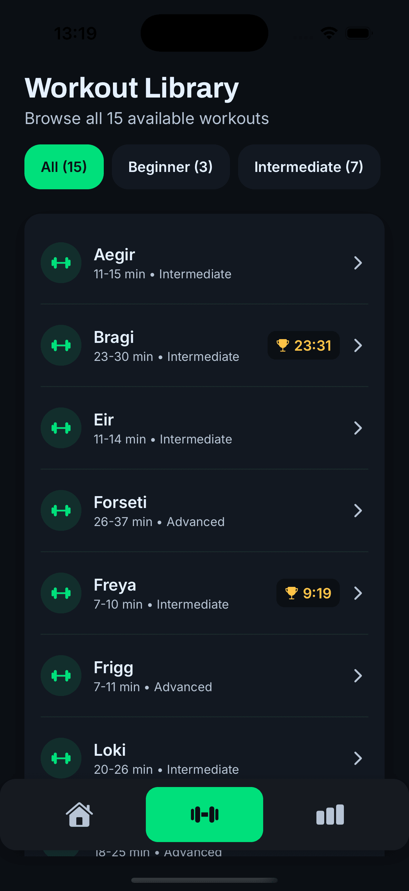Tap the dumbbell icon beside Forseti
The height and width of the screenshot is (891, 409).
tap(61, 510)
